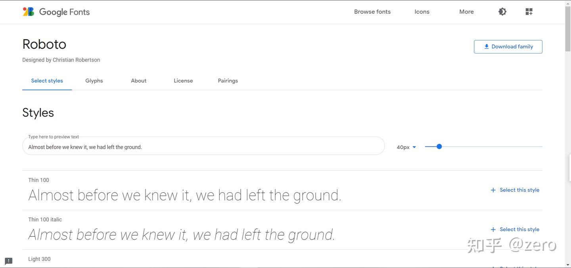Open the More menu
The width and height of the screenshot is (571, 268).
(466, 12)
